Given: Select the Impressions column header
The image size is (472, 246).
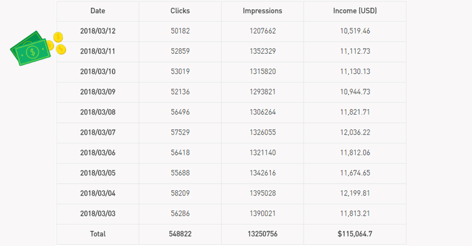Looking at the screenshot, I should (263, 11).
